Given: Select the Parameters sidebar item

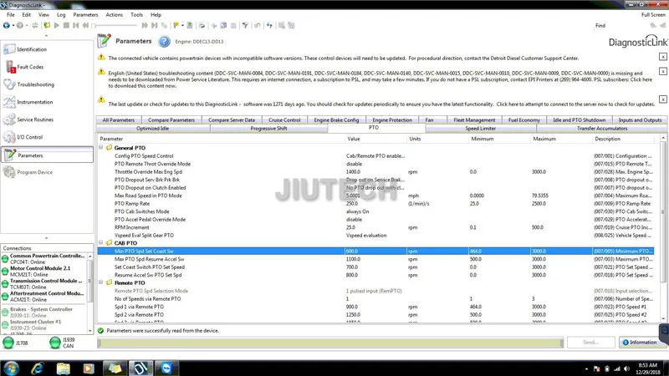Looking at the screenshot, I should (47, 155).
